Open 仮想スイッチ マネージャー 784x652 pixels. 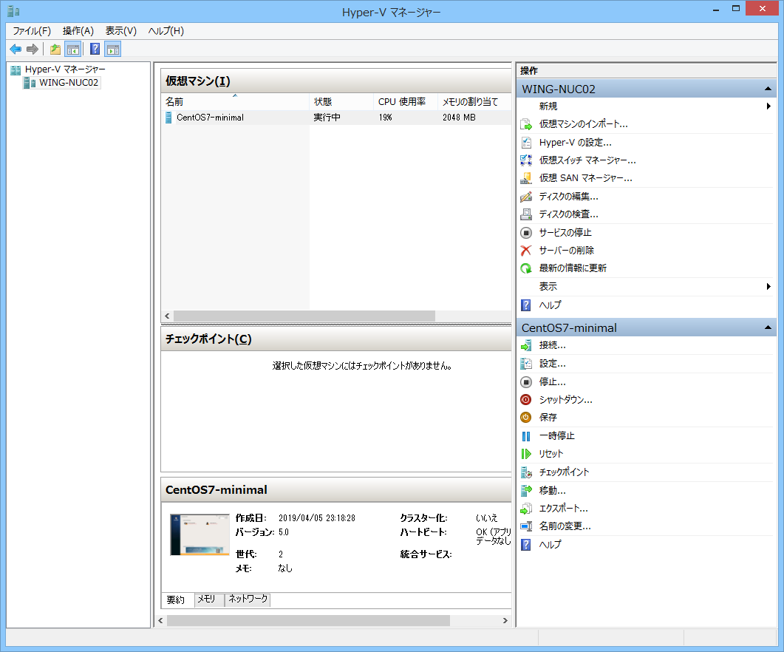pos(587,160)
